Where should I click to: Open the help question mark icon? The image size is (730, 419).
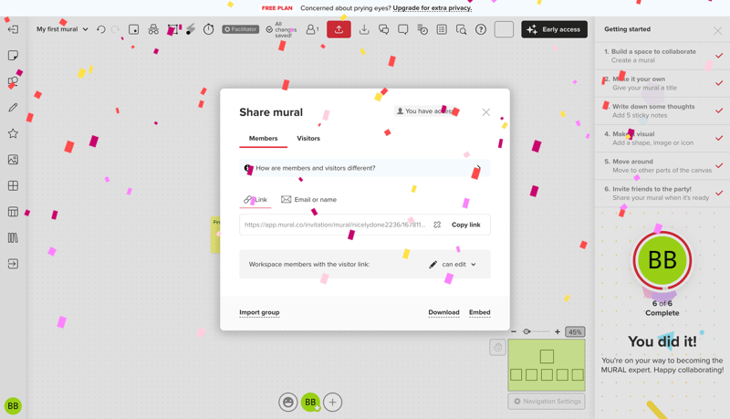tap(481, 29)
